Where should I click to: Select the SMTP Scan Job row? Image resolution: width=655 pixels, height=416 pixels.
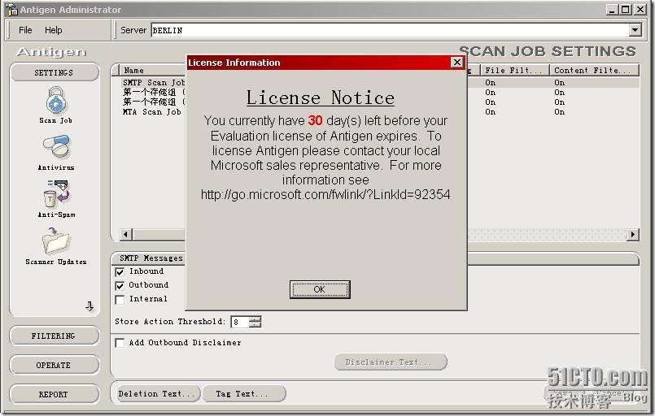tap(154, 83)
